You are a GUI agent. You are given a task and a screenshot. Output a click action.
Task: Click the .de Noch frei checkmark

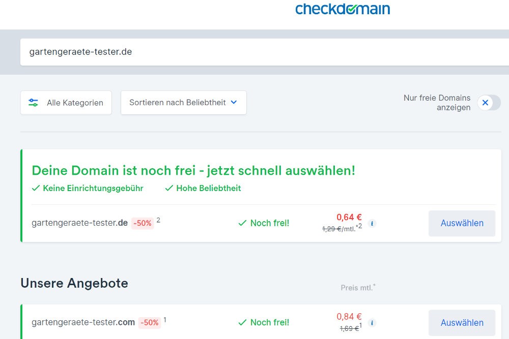243,223
